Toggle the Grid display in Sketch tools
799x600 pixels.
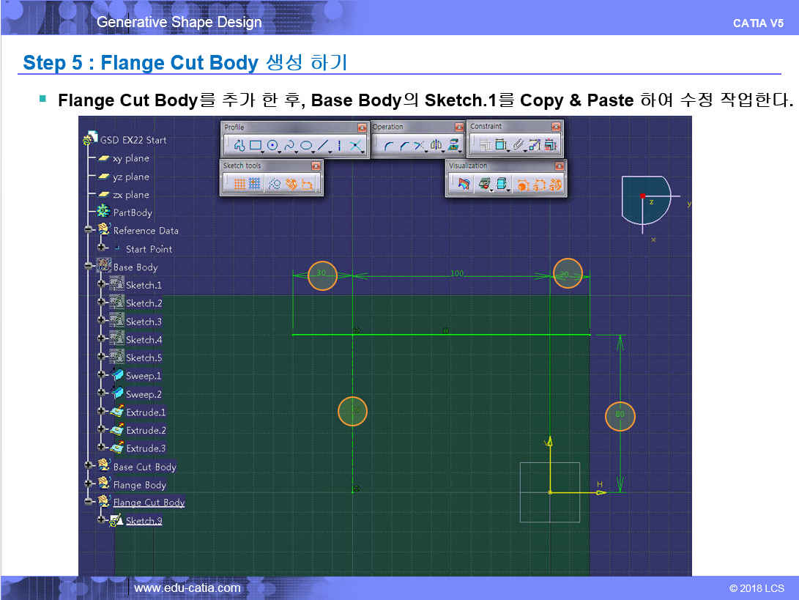click(x=239, y=185)
